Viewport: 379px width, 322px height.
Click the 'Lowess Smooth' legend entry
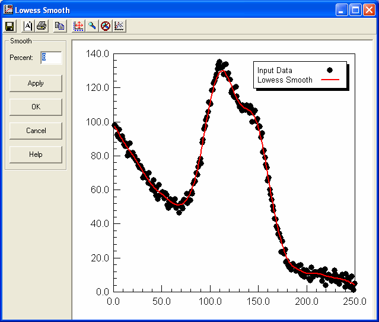coord(285,80)
